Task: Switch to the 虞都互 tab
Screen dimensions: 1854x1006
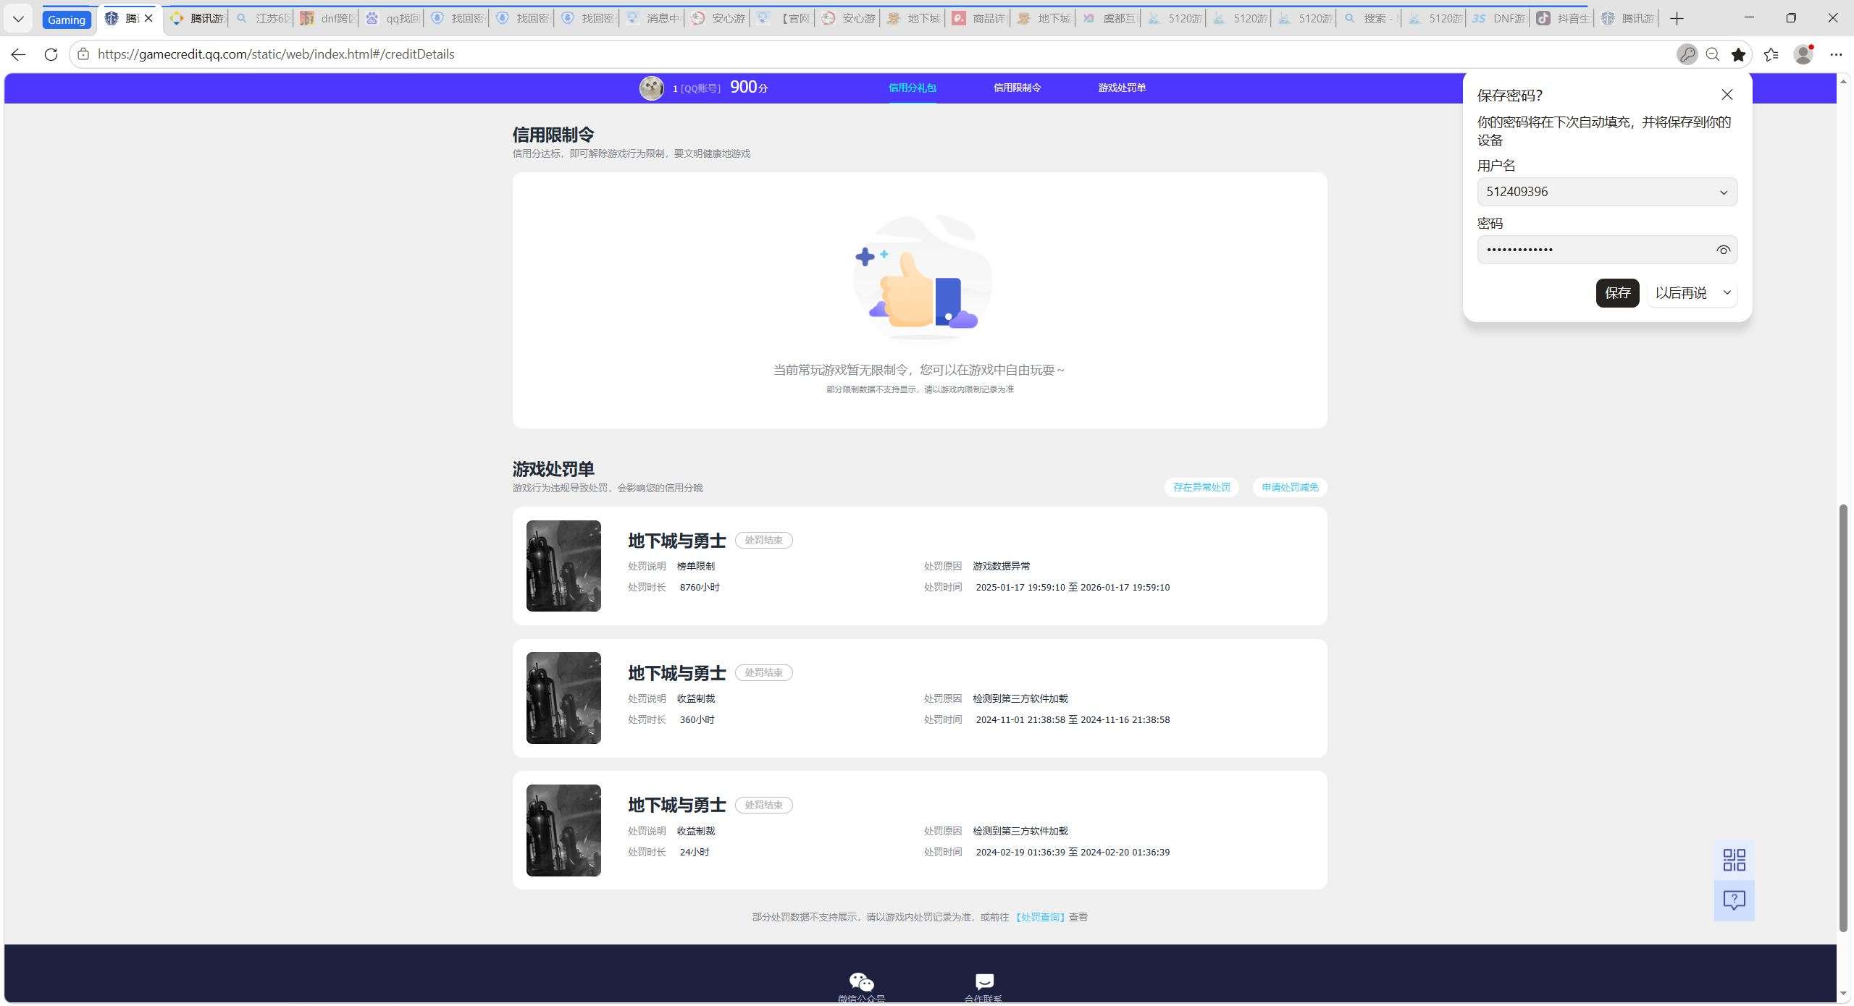Action: [x=1111, y=19]
